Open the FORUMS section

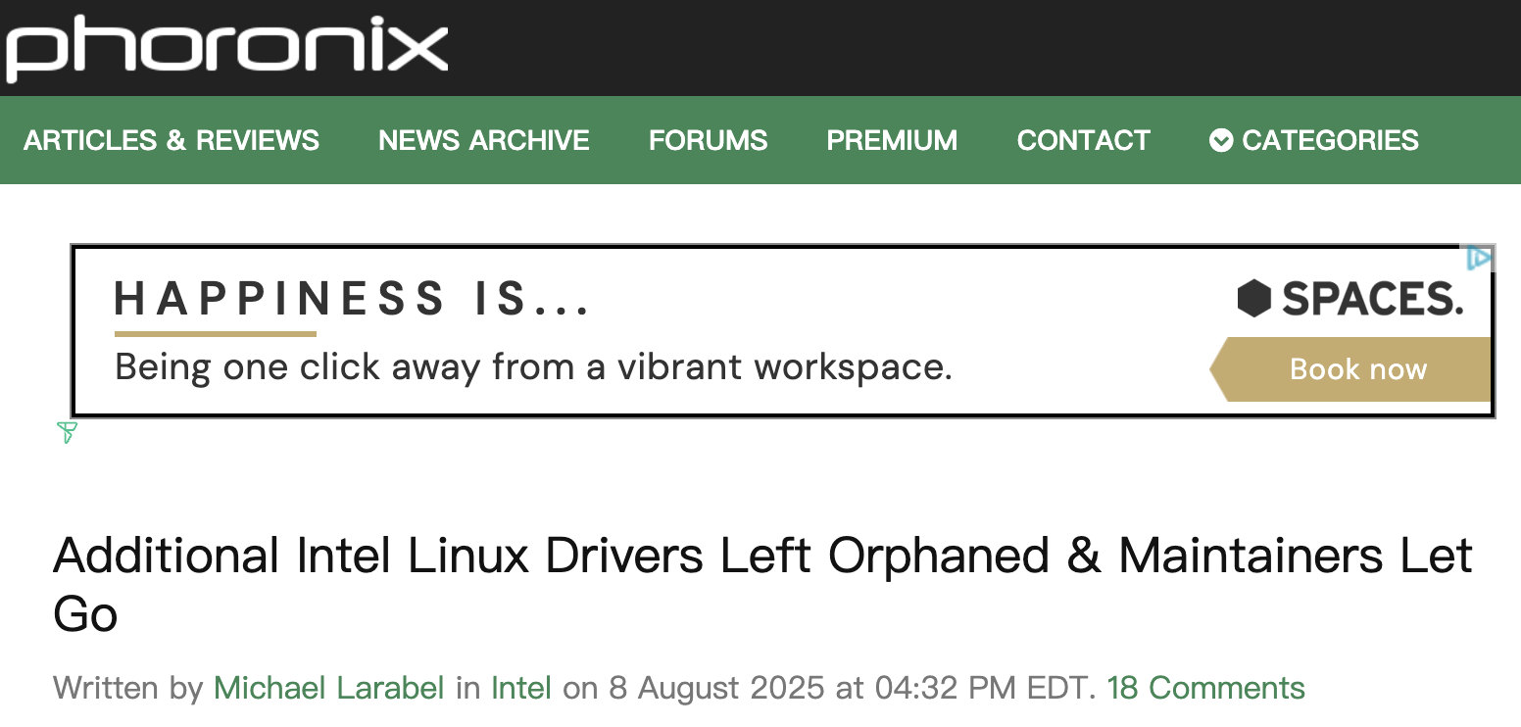point(708,141)
